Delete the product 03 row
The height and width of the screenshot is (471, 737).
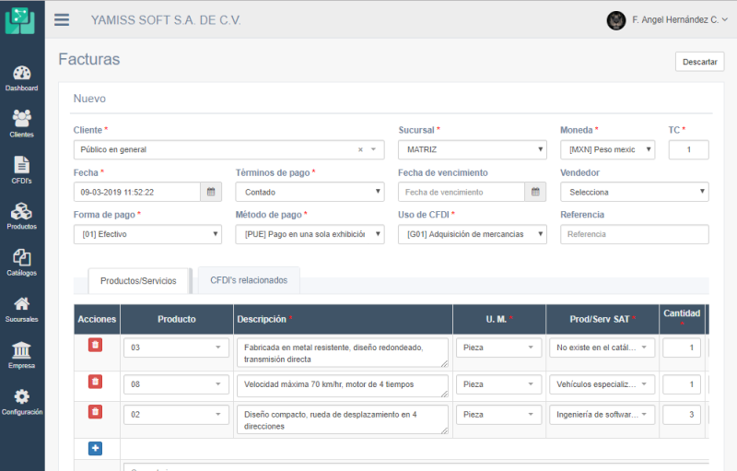coord(95,346)
